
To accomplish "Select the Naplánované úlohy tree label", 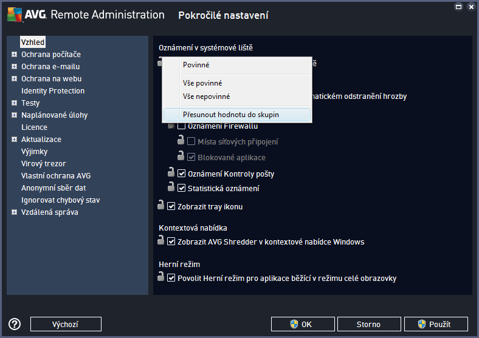I will [x=54, y=115].
